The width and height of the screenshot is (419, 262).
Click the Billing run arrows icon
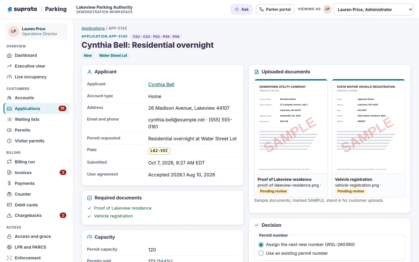click(9, 162)
